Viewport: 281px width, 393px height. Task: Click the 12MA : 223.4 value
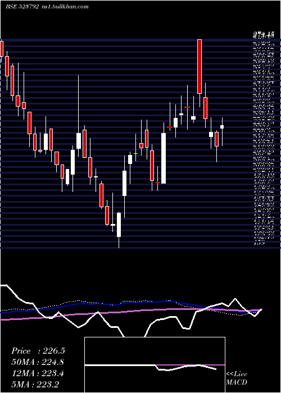point(38,373)
